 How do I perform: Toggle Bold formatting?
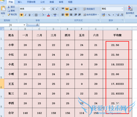(22, 15)
